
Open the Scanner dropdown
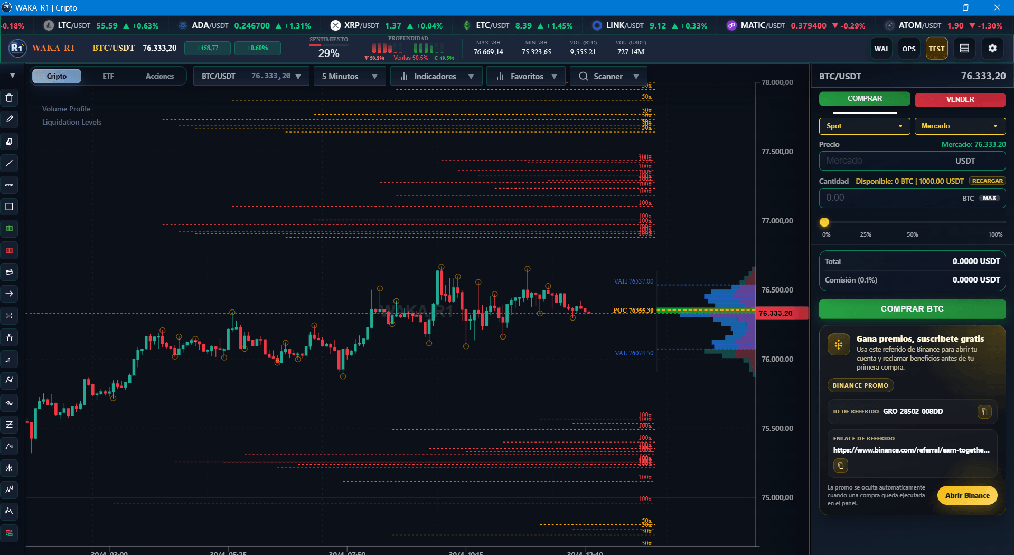tap(608, 76)
